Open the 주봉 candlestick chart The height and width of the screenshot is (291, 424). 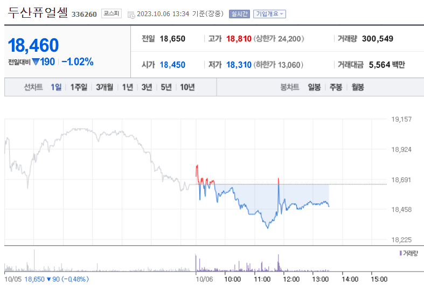coord(336,87)
